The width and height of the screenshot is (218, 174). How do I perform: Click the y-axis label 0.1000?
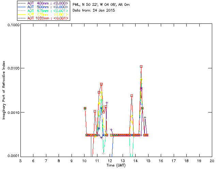pyautogui.click(x=13, y=25)
